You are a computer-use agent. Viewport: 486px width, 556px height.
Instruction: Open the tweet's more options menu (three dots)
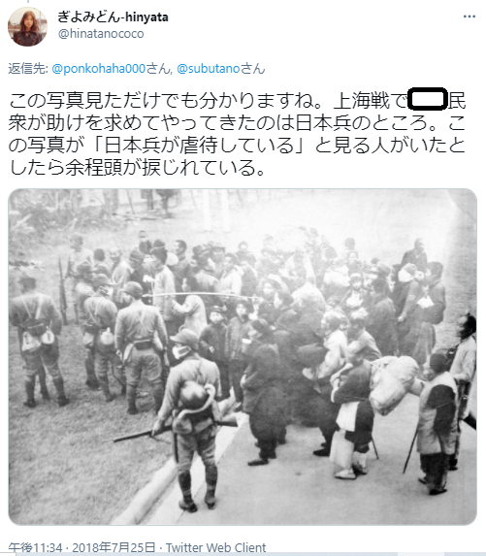[x=469, y=16]
